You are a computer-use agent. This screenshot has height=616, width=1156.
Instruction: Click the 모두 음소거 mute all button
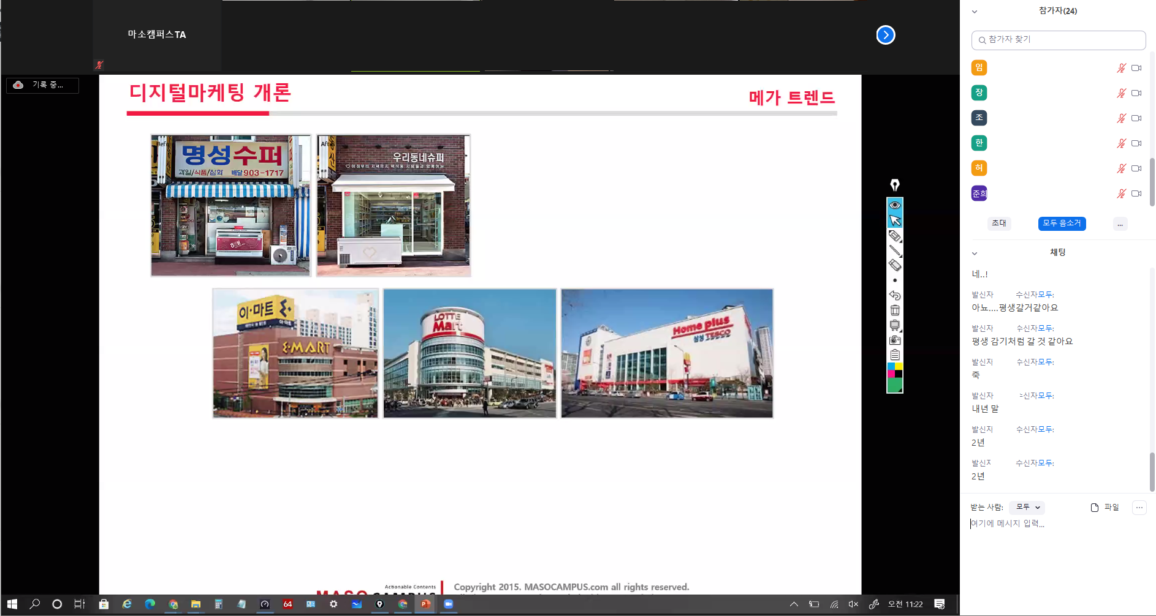click(x=1062, y=223)
